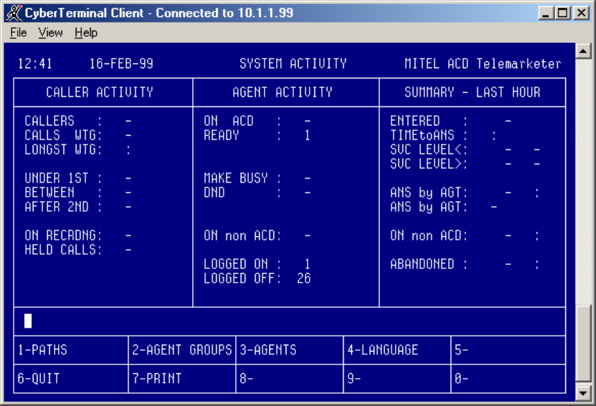Click the blank 5- softkey
The image size is (596, 406).
point(508,349)
